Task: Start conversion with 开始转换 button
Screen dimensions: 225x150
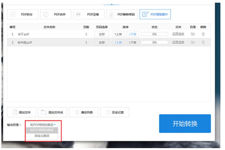Action: click(185, 124)
